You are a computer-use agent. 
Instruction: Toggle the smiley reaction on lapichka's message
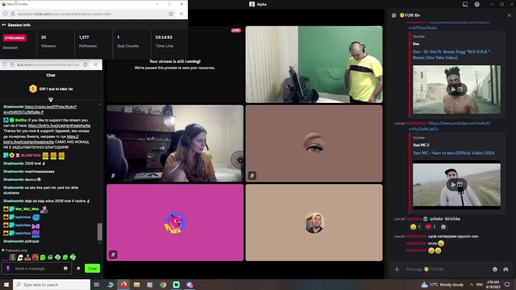click(x=416, y=227)
